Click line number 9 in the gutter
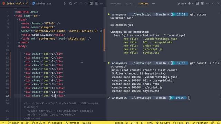 pos(8,46)
